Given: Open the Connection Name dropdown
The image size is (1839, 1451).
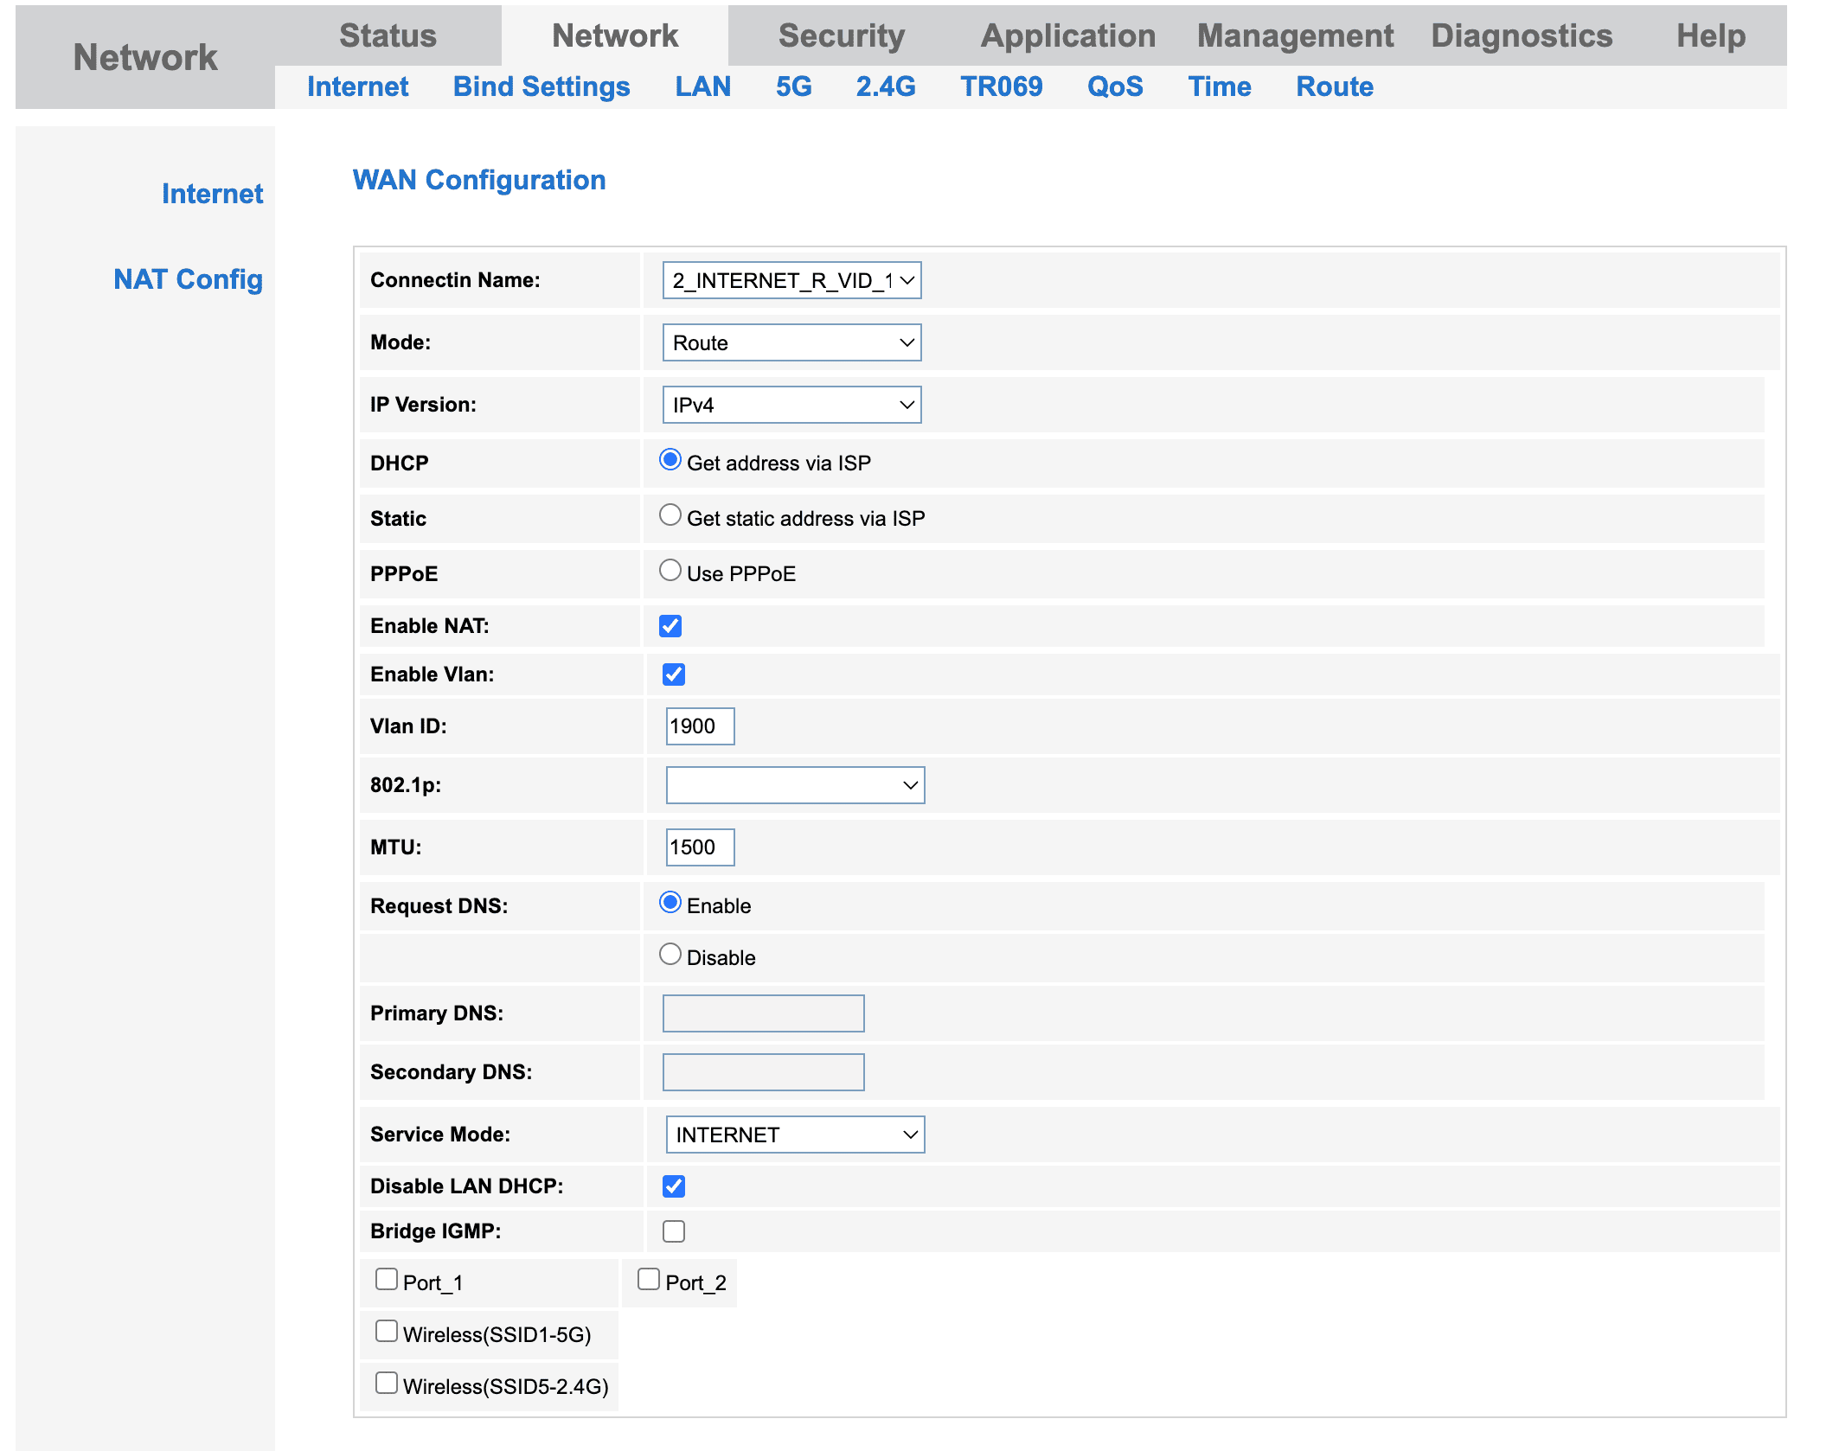Looking at the screenshot, I should [791, 280].
